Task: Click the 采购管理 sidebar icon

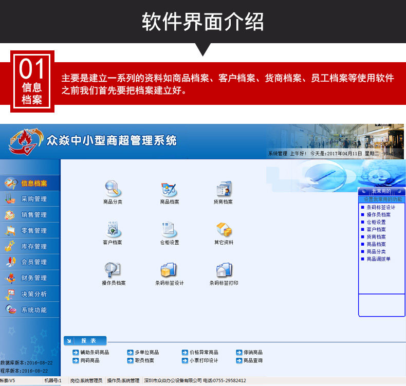Action: pyautogui.click(x=10, y=199)
